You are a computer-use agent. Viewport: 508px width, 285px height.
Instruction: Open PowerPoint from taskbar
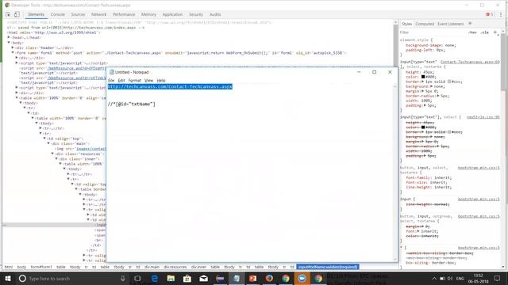(x=252, y=279)
